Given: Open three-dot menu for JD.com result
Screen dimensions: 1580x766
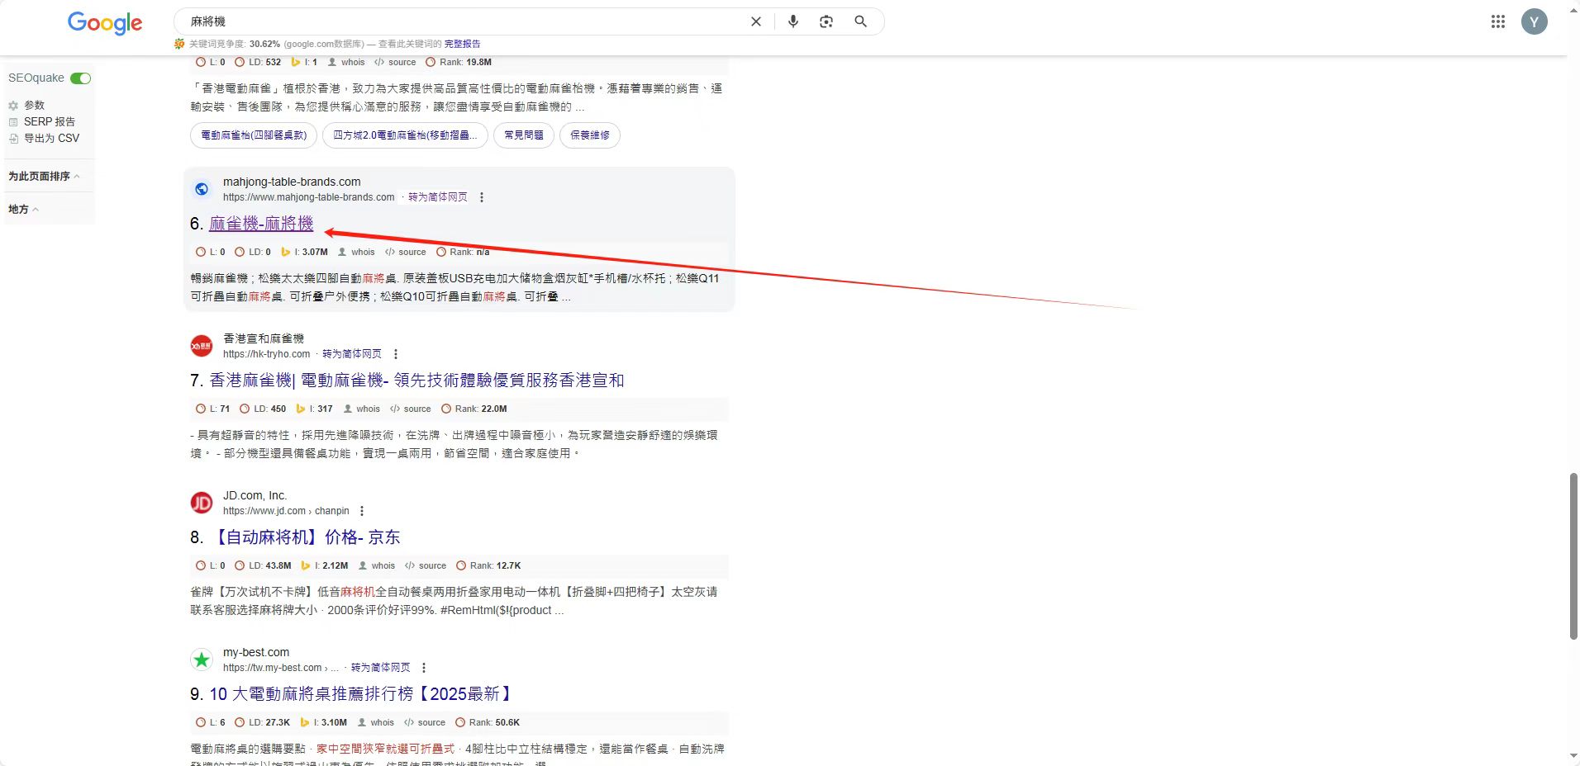Looking at the screenshot, I should pyautogui.click(x=362, y=511).
